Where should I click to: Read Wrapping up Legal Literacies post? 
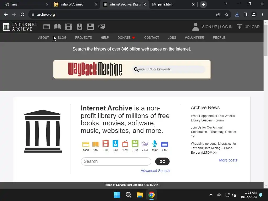point(214,148)
